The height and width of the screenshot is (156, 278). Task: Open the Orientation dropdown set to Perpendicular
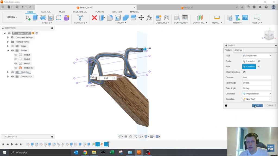coord(257,94)
